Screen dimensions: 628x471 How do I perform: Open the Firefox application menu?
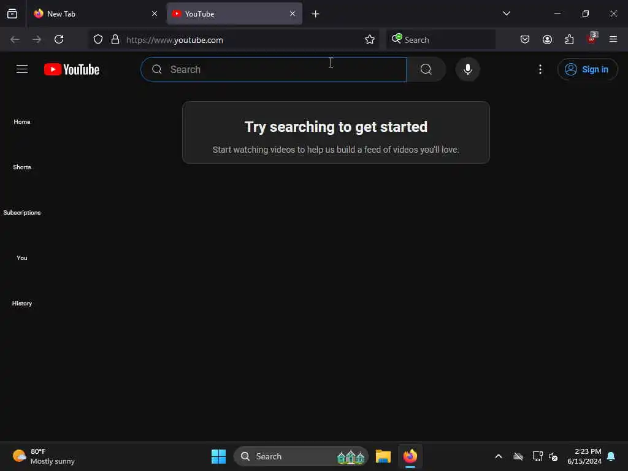tap(613, 39)
